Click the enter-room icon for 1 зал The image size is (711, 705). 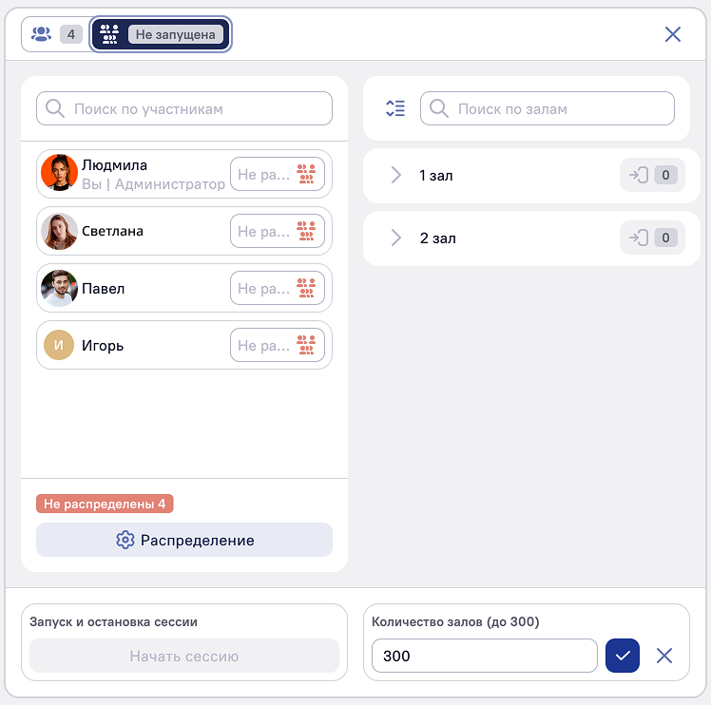(x=639, y=175)
